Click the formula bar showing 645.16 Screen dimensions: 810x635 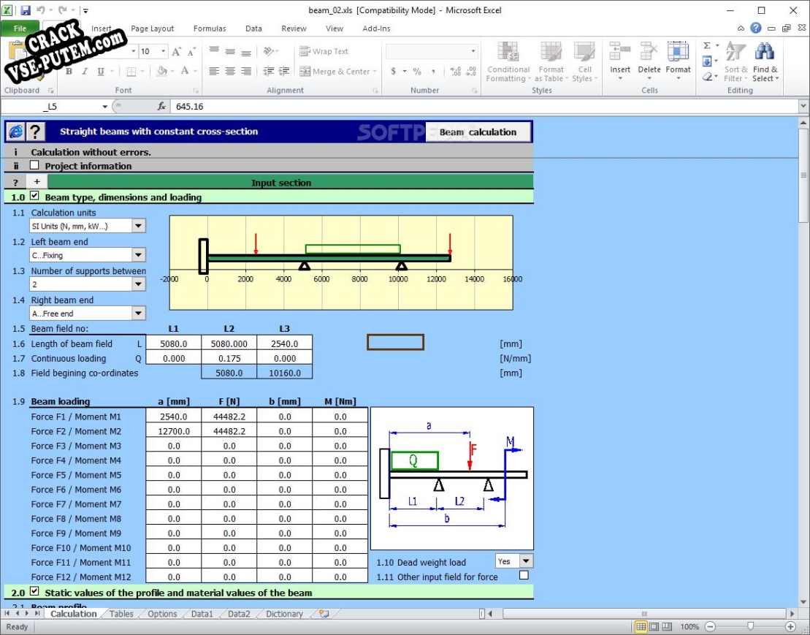(x=486, y=107)
